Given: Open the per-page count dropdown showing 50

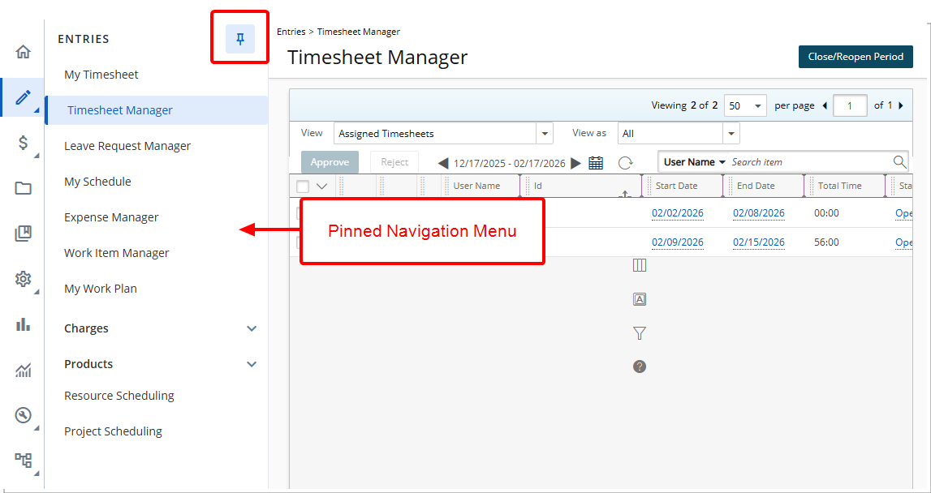Looking at the screenshot, I should [x=745, y=105].
